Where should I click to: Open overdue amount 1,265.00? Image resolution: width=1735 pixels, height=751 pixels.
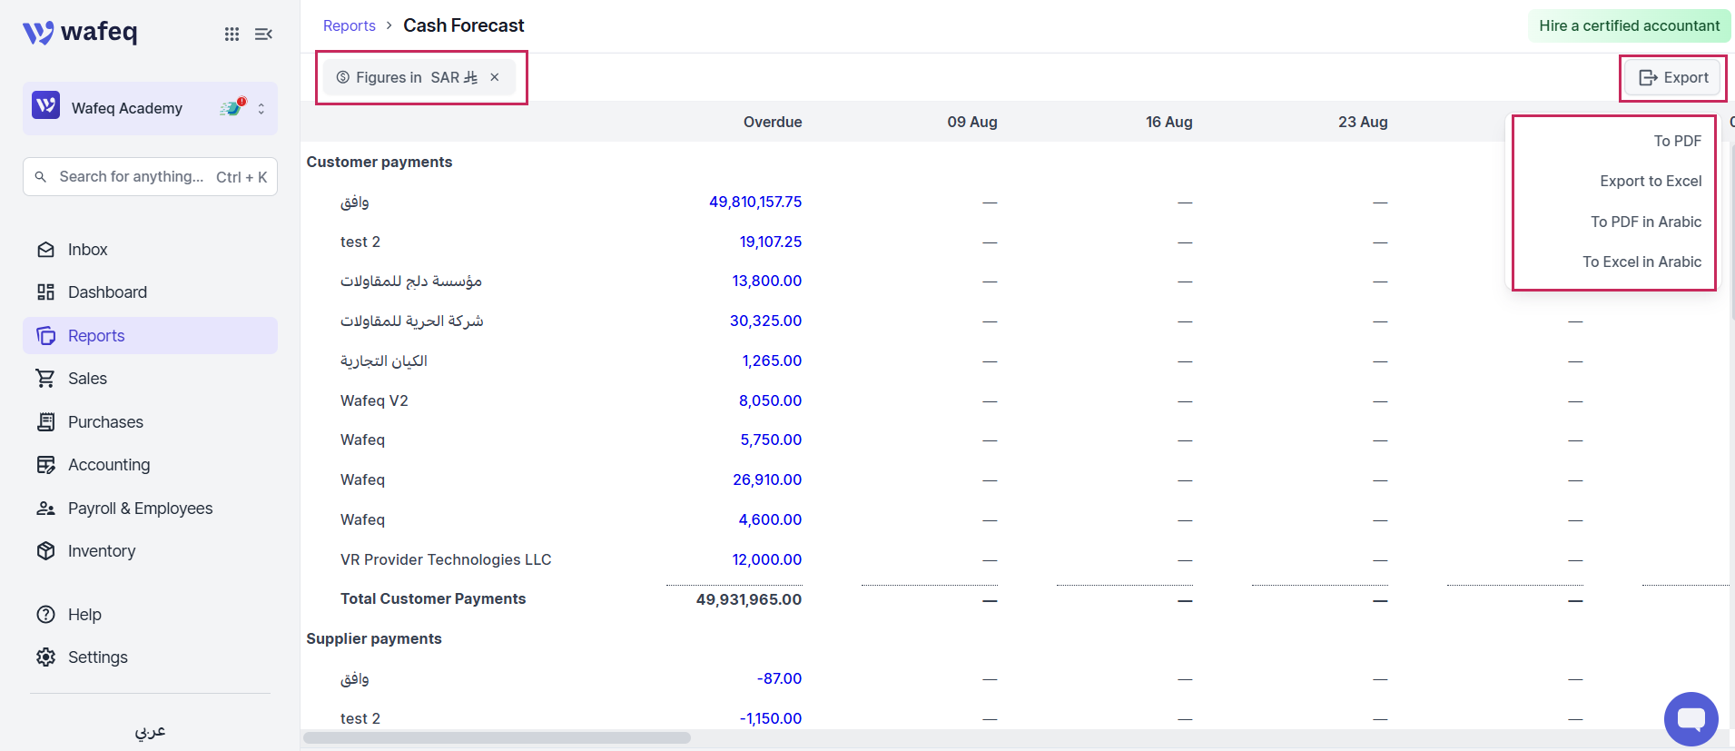tap(772, 361)
